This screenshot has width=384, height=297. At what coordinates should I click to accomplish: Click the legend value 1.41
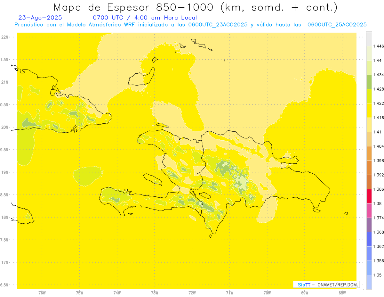[377, 132]
